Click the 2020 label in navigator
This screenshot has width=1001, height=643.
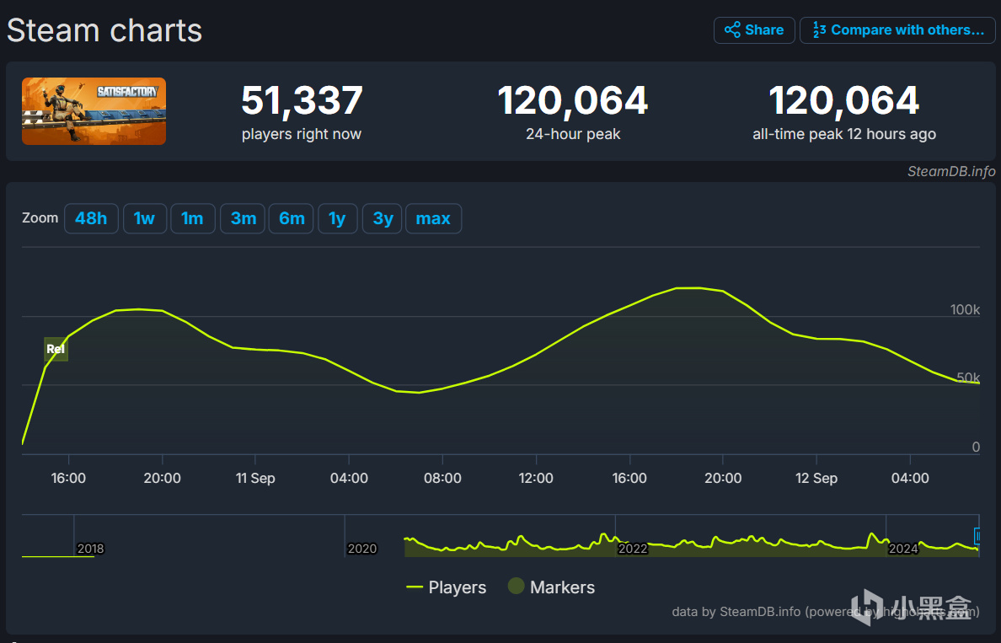pos(362,549)
